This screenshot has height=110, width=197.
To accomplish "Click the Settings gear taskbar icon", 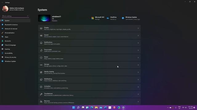I will point(123,108).
